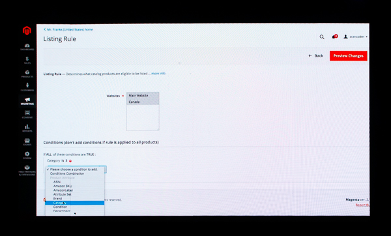Viewport: 391px width, 236px height.
Task: Click the 'is' operator in Category condition
Action: 63,160
